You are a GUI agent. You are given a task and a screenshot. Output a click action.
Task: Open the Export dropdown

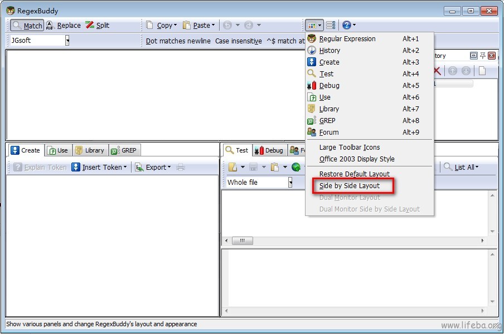click(x=153, y=167)
